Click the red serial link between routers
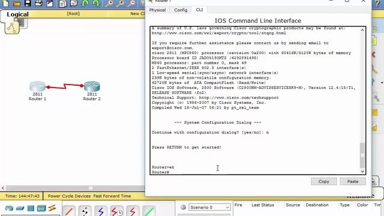This screenshot has height=216, width=384. (65, 86)
